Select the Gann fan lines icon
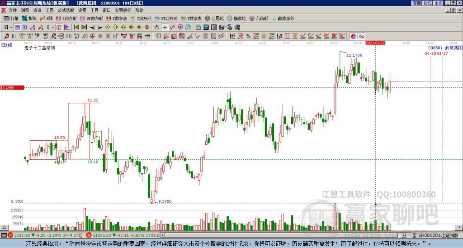The width and height of the screenshot is (463, 248). tap(166, 36)
